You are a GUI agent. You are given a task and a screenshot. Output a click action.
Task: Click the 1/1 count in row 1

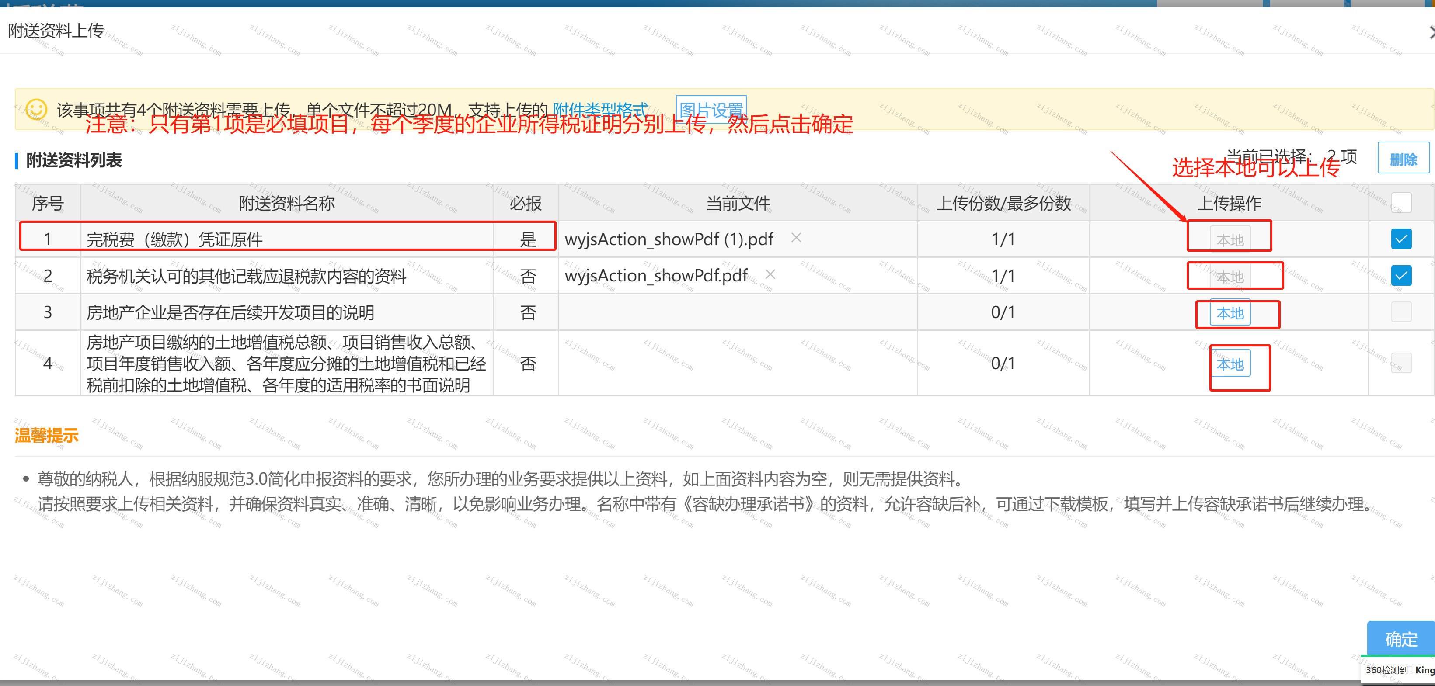(x=1003, y=239)
